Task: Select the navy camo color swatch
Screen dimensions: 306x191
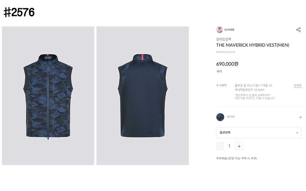Action: click(220, 117)
